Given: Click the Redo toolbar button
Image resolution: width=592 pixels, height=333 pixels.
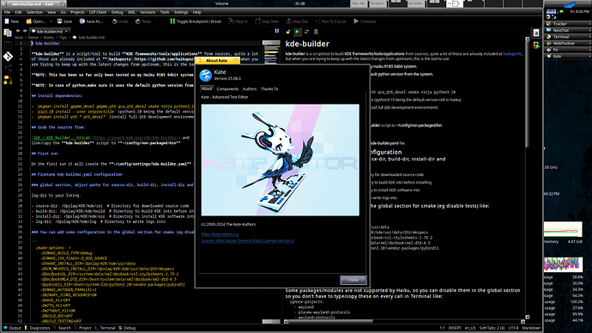Looking at the screenshot, I should coord(143,21).
